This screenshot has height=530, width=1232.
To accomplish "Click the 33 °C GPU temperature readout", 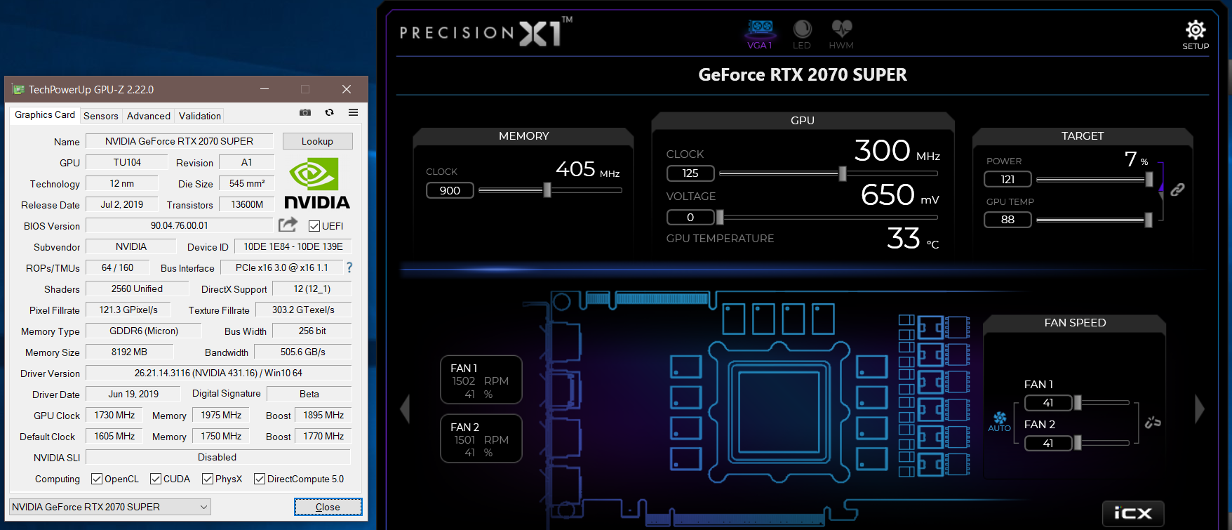I will coord(912,239).
